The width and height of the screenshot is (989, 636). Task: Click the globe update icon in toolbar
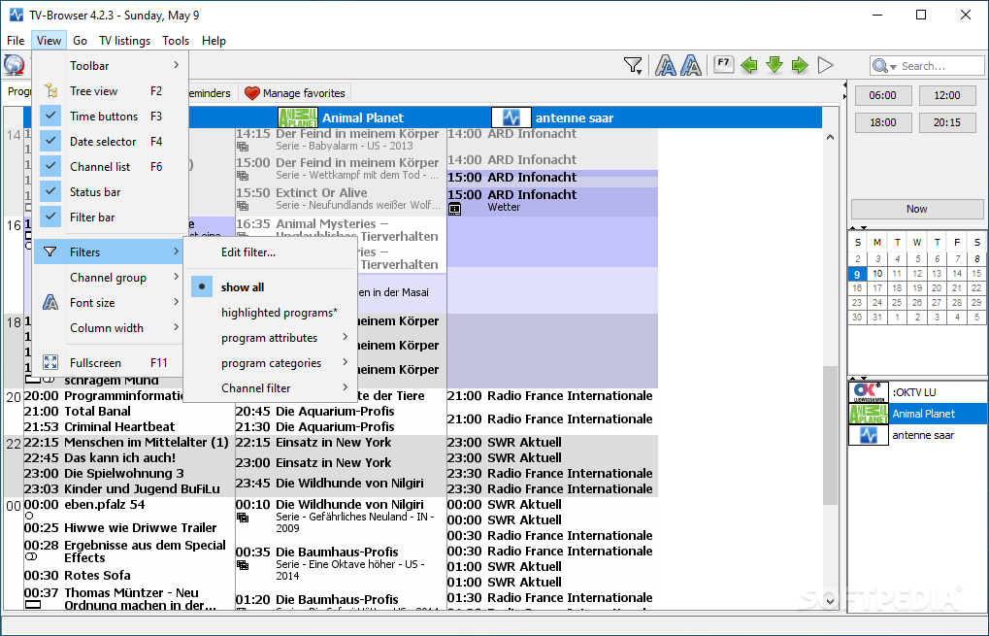14,65
